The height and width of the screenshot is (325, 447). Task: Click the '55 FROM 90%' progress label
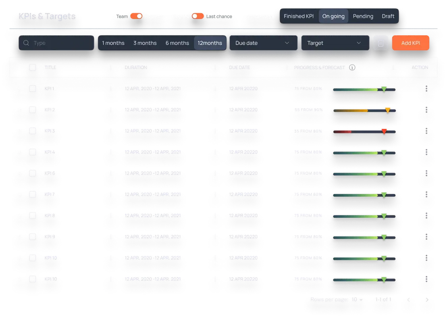click(x=309, y=110)
